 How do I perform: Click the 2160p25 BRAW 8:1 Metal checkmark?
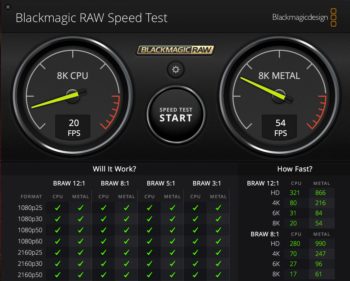[127, 252]
